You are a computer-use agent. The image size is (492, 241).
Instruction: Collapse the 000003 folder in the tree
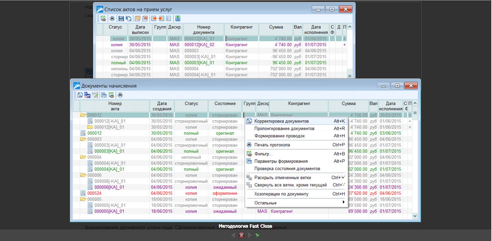click(x=83, y=139)
